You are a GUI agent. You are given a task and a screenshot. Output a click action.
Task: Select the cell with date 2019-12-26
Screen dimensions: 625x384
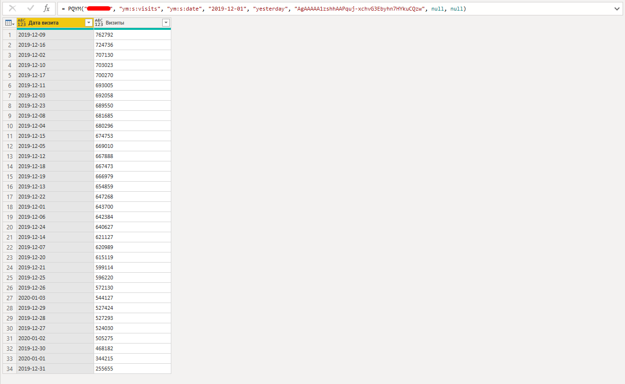55,288
